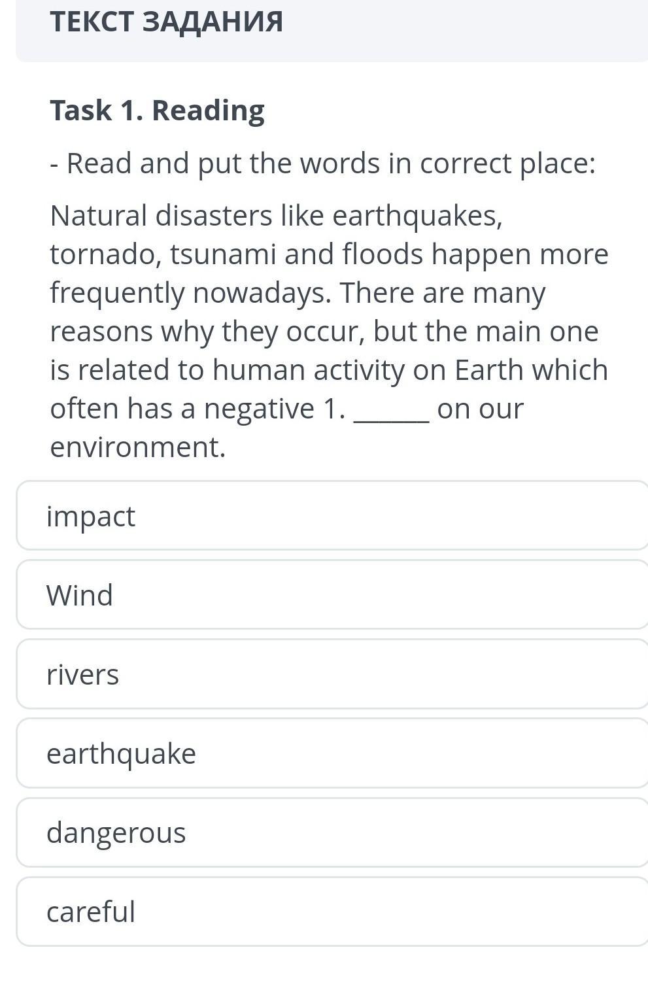The image size is (648, 990).
Task: Click the blank space numbered 1
Action: [391, 411]
